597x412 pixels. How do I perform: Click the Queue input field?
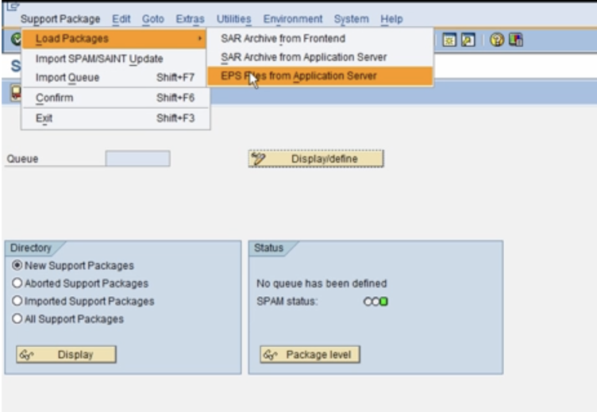[138, 159]
